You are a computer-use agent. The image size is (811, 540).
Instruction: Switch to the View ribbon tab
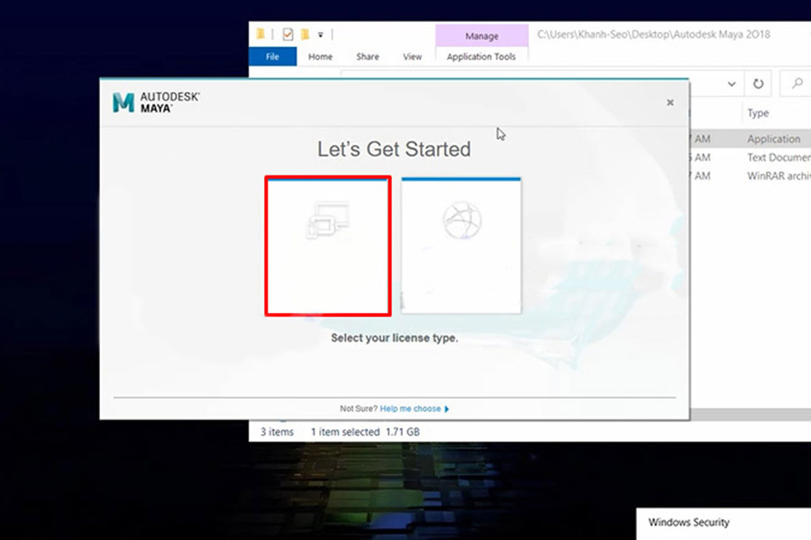pyautogui.click(x=412, y=57)
